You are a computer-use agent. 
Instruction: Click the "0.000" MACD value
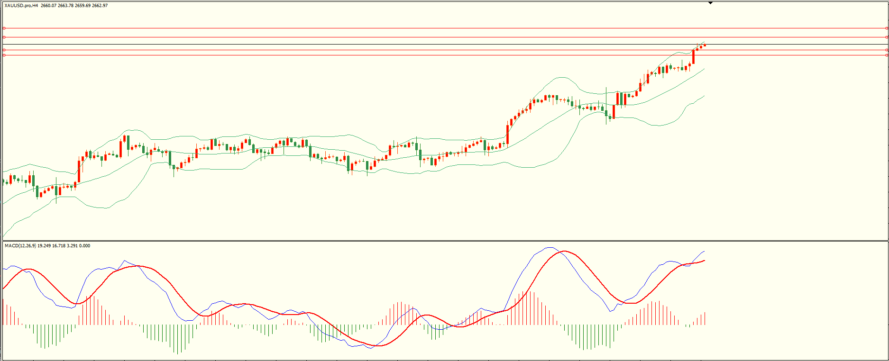click(x=85, y=246)
